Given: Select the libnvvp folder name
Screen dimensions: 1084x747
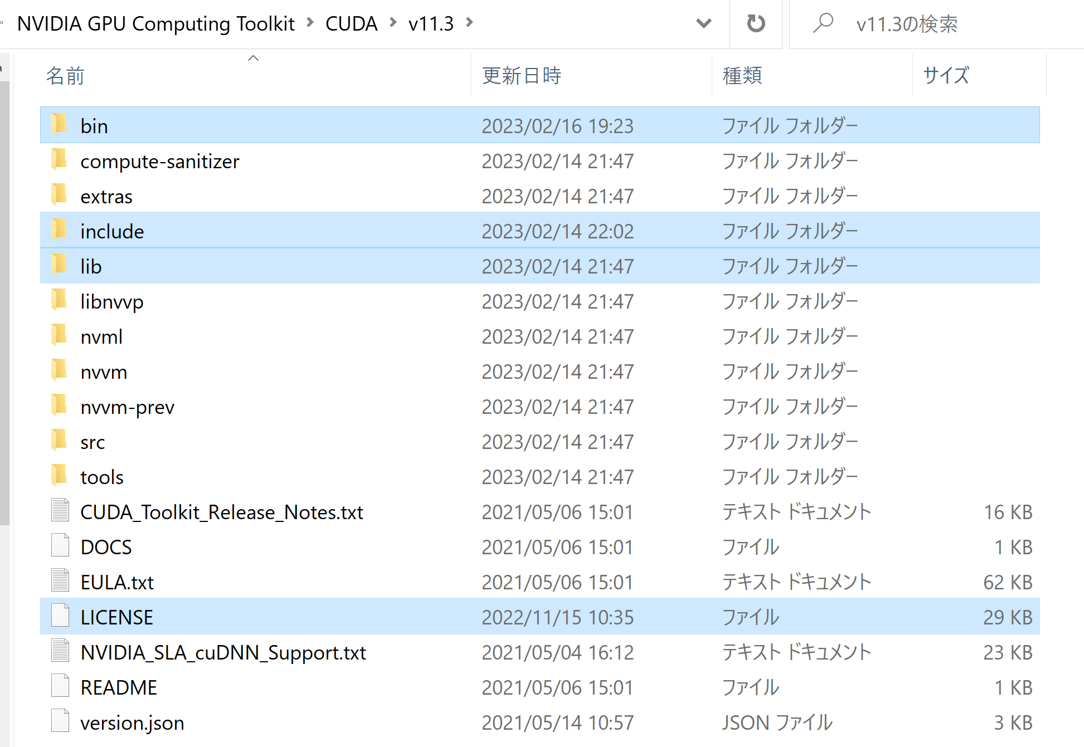Looking at the screenshot, I should 112,302.
